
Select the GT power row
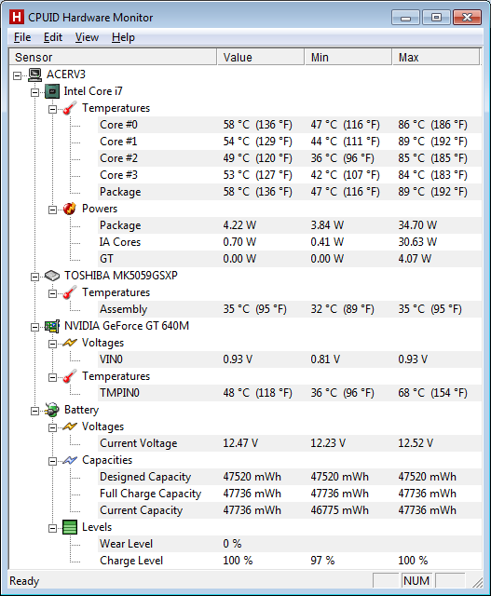290,259
